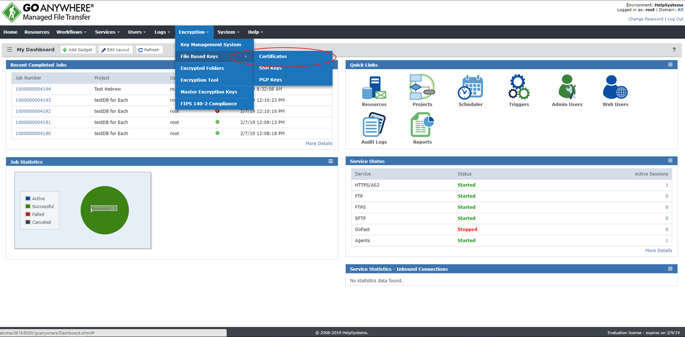Open job number 1000000004193
Image resolution: width=685 pixels, height=337 pixels.
33,100
